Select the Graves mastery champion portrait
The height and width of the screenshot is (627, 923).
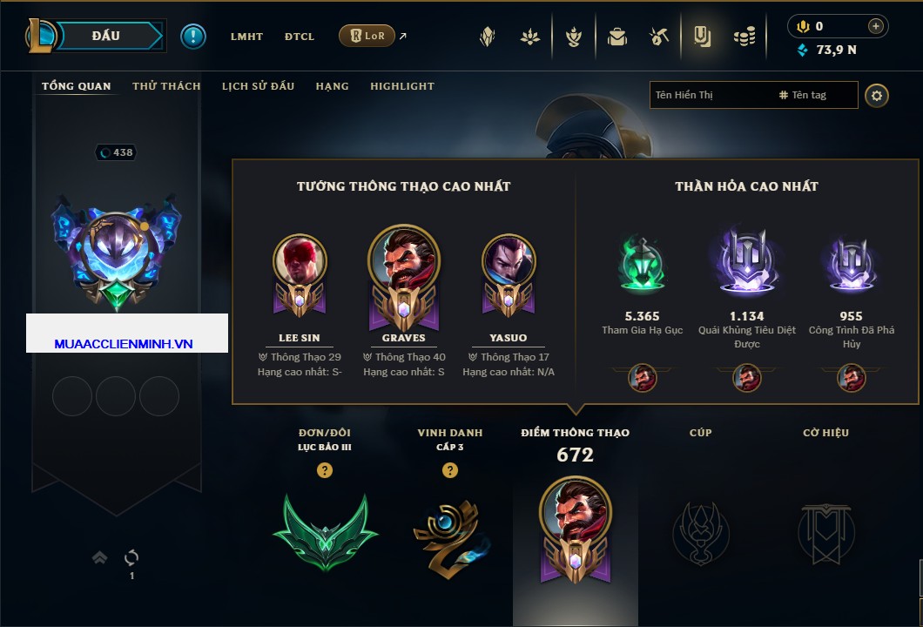(404, 275)
